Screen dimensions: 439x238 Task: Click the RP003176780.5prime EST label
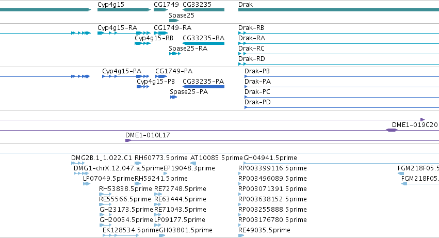pos(272,220)
